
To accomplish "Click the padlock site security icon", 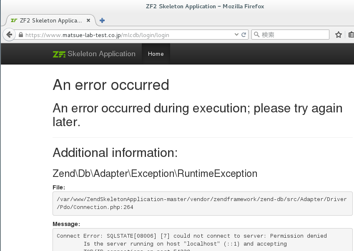I will (21, 35).
